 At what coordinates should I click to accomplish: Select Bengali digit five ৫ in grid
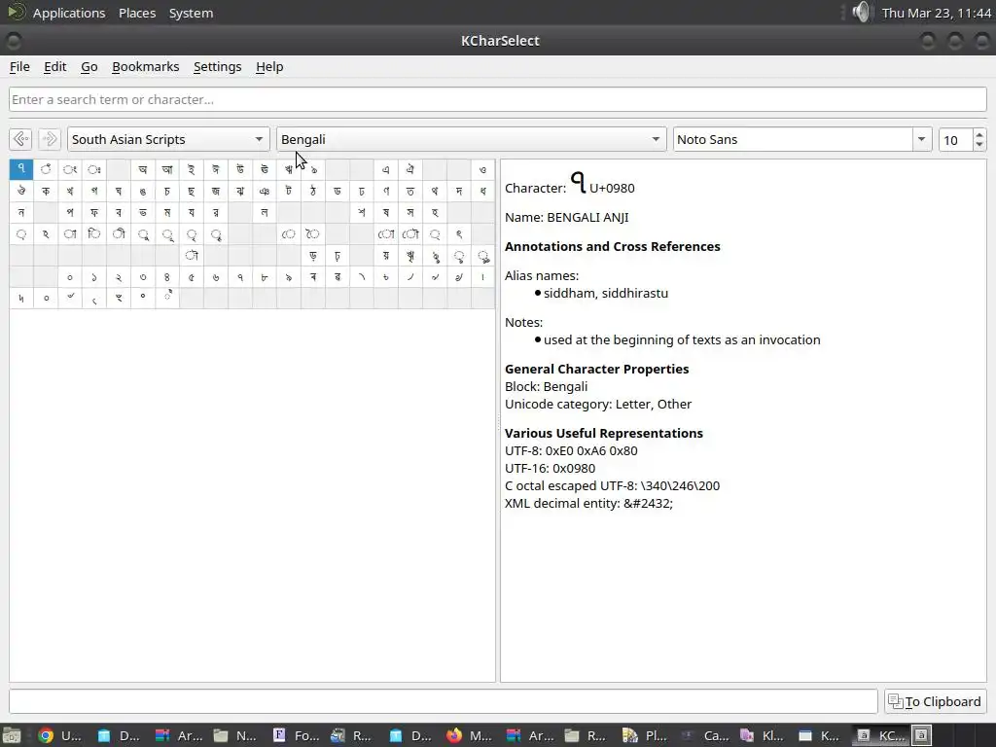(192, 277)
